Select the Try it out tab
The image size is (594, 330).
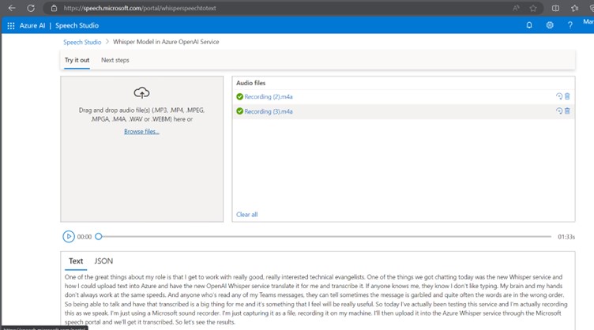pos(77,60)
